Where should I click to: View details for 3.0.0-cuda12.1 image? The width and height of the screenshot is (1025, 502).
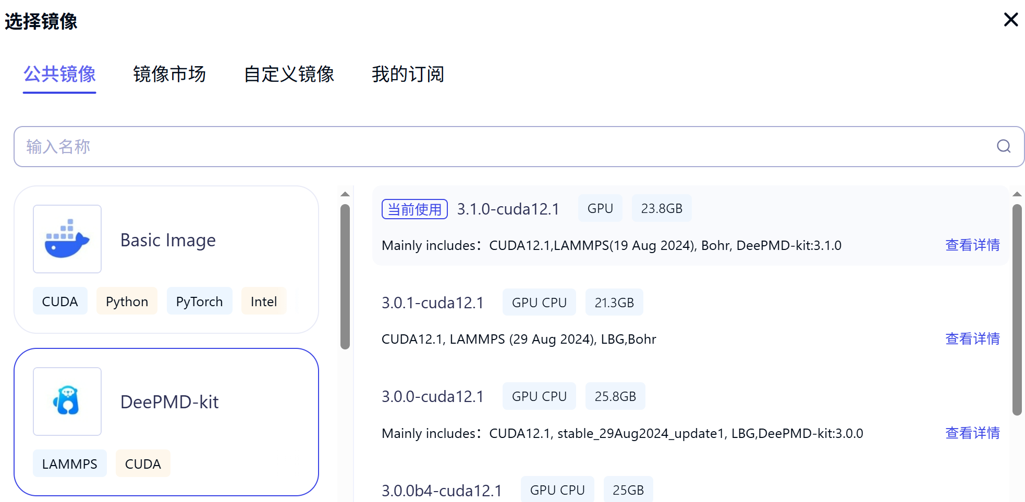pyautogui.click(x=972, y=433)
